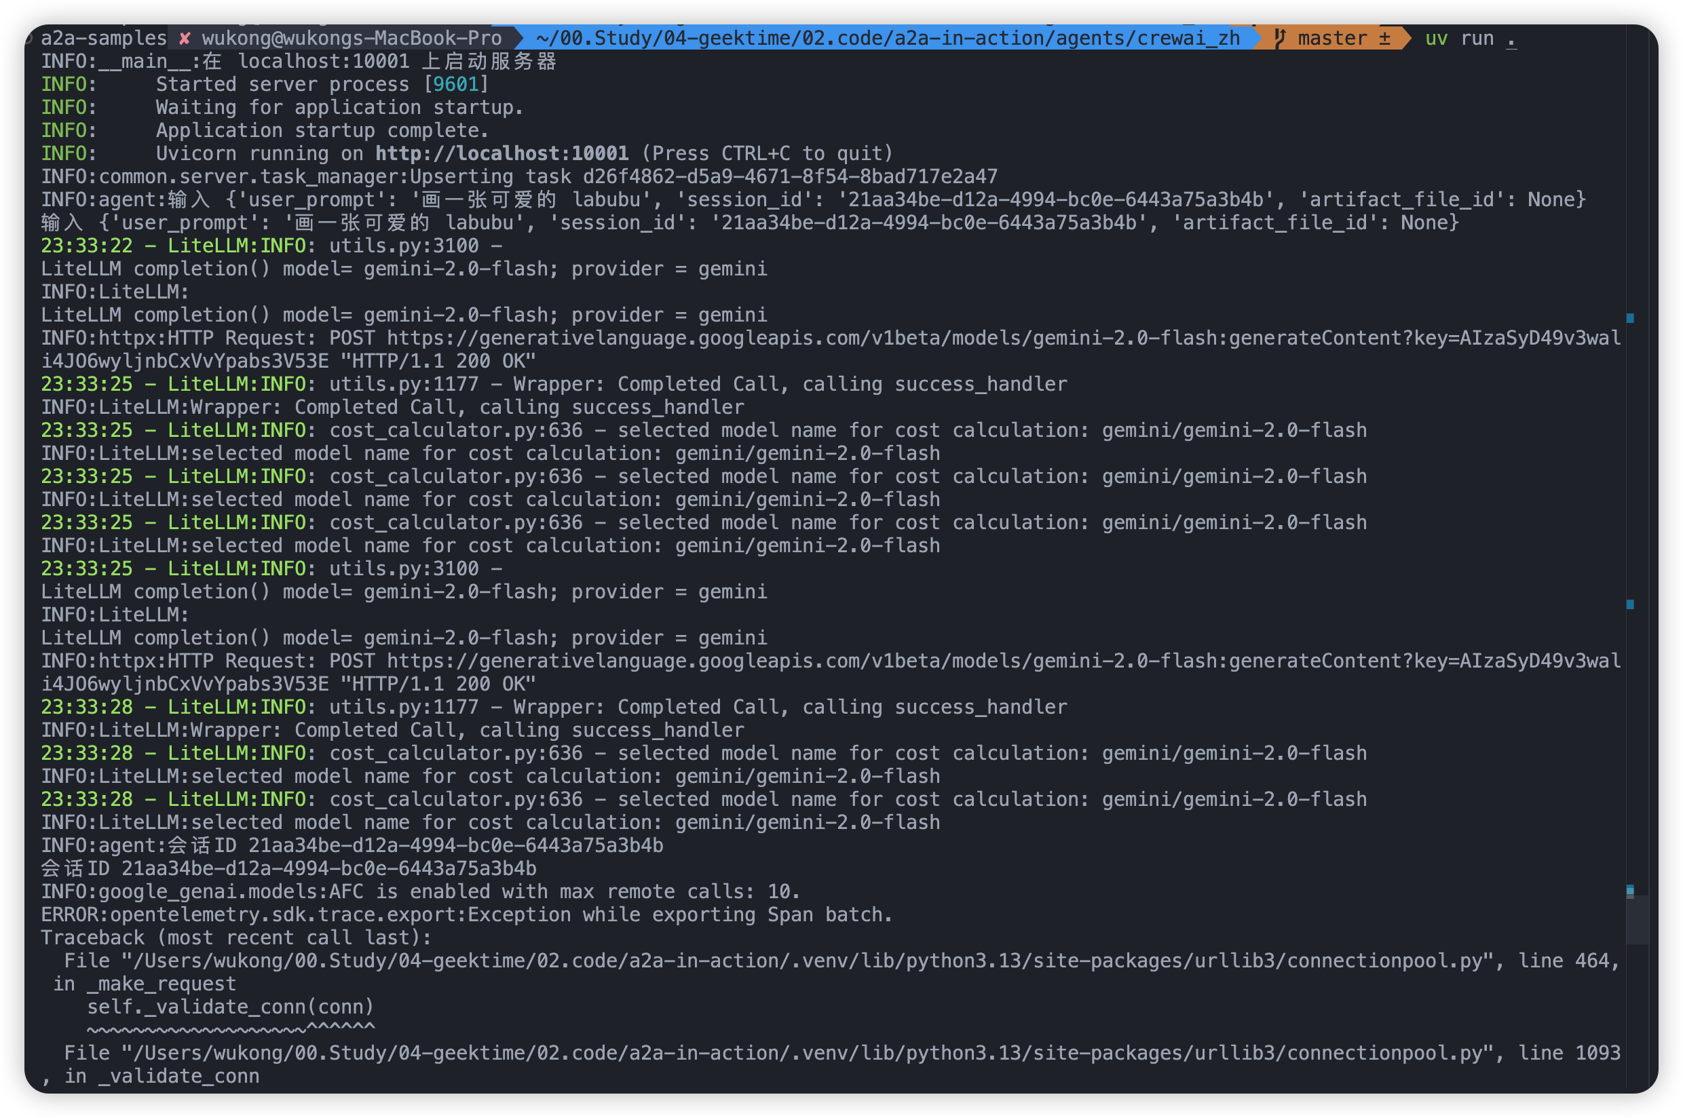This screenshot has height=1118, width=1683.
Task: Click the cyan process ID 9601
Action: [x=455, y=85]
